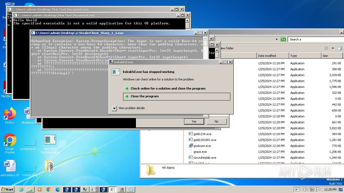Image resolution: width=344 pixels, height=193 pixels.
Task: Sort by Date modified column
Action: pyautogui.click(x=273, y=56)
